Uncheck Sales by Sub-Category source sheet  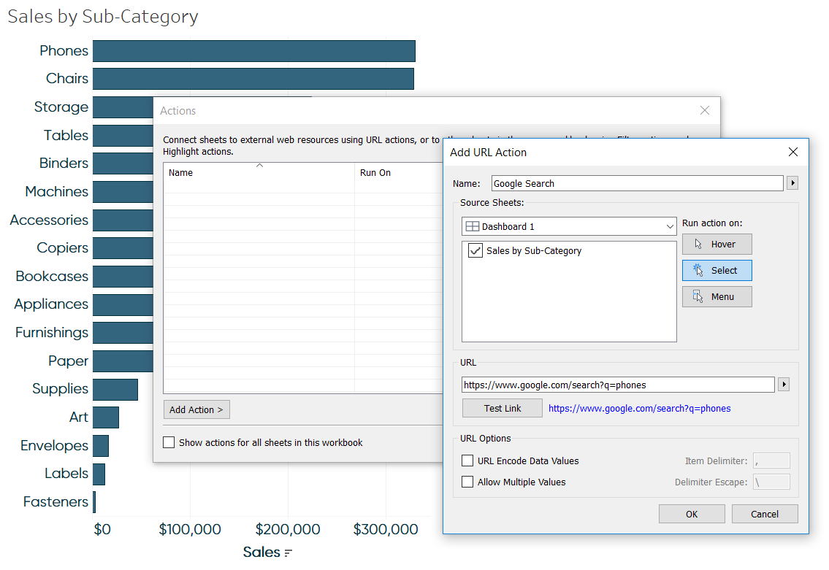click(475, 251)
